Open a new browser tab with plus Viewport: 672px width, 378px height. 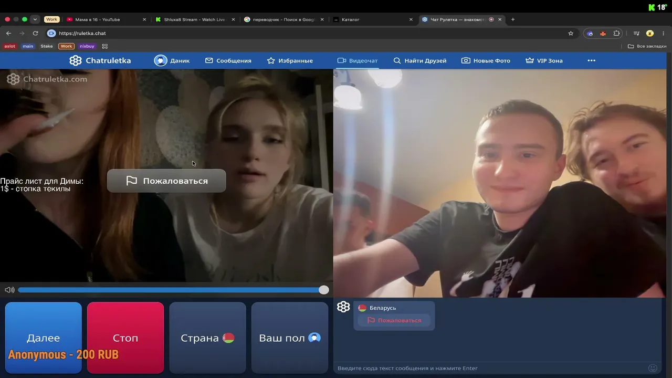(513, 19)
